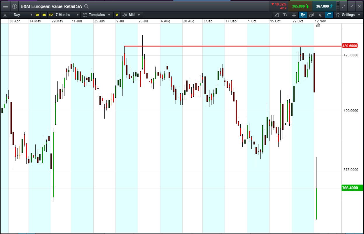Click the 6 Aug date label
Image resolution: width=364 pixels, height=234 pixels.
165,21
